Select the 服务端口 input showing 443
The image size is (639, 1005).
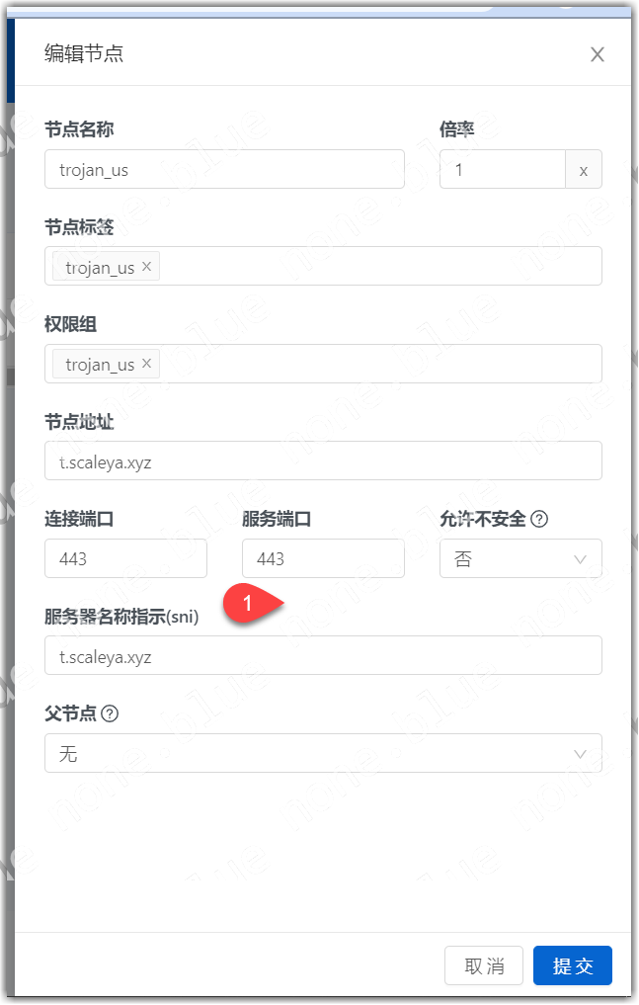[x=323, y=558]
